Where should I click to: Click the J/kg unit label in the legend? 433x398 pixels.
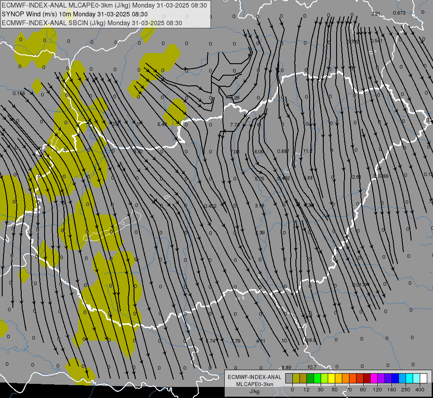(x=254, y=391)
